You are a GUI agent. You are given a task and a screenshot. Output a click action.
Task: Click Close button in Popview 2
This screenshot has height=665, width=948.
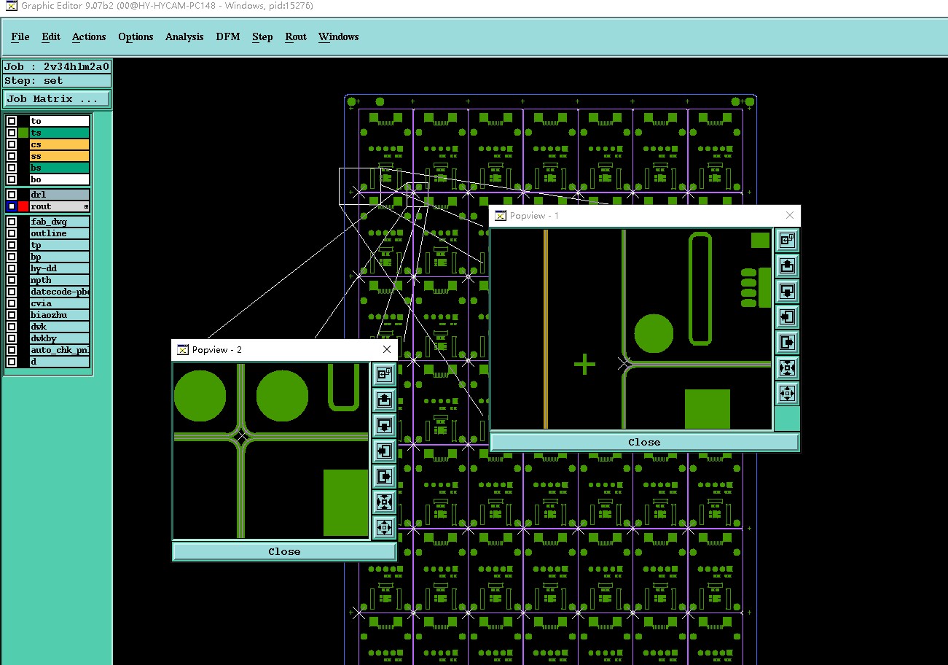[x=284, y=551]
